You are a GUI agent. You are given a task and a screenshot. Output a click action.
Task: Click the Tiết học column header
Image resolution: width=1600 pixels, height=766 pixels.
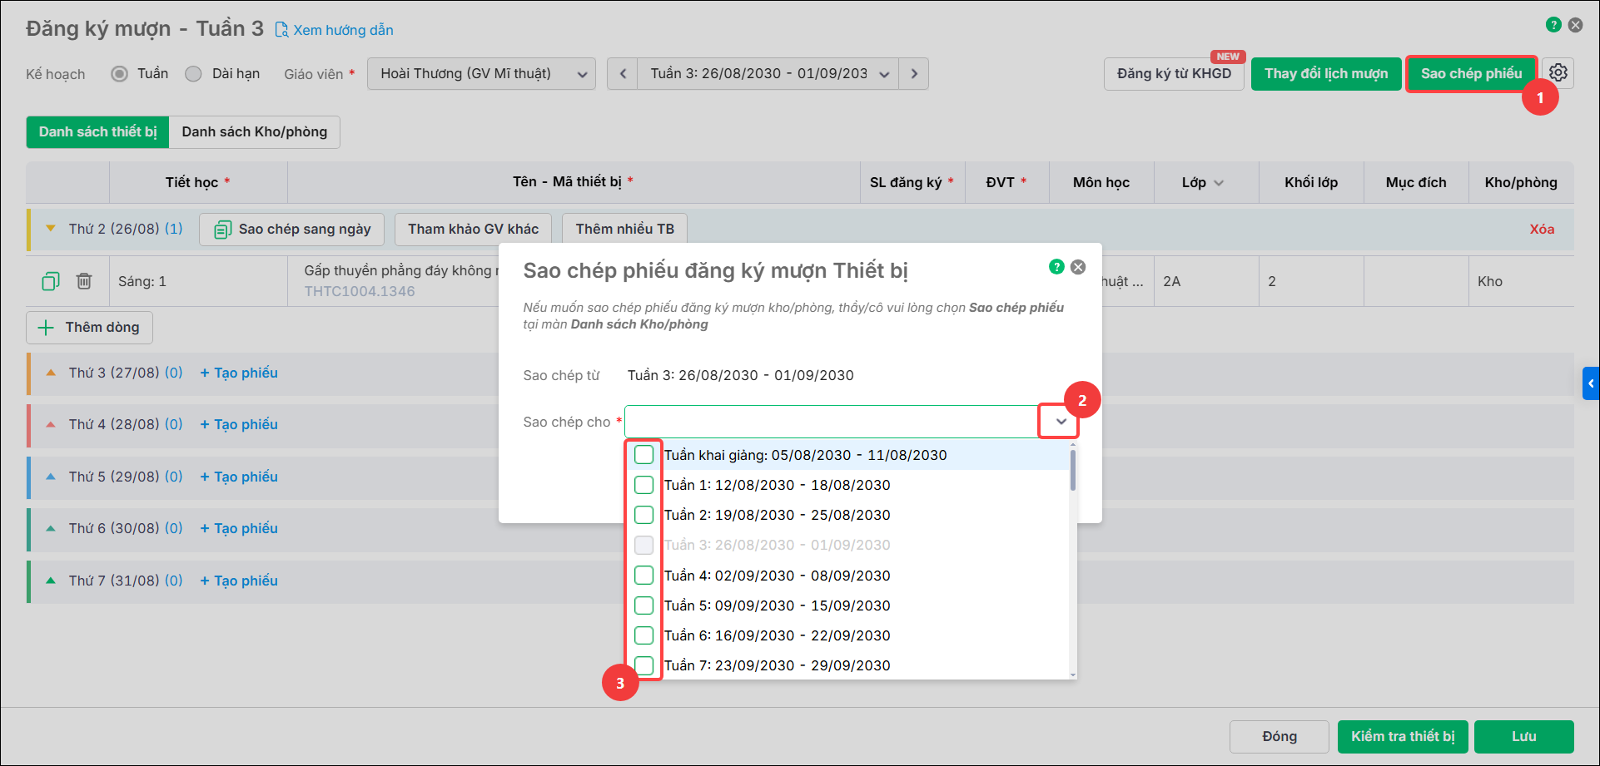[x=198, y=182]
